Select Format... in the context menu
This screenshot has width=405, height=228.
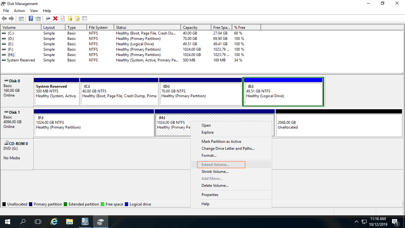[209, 155]
